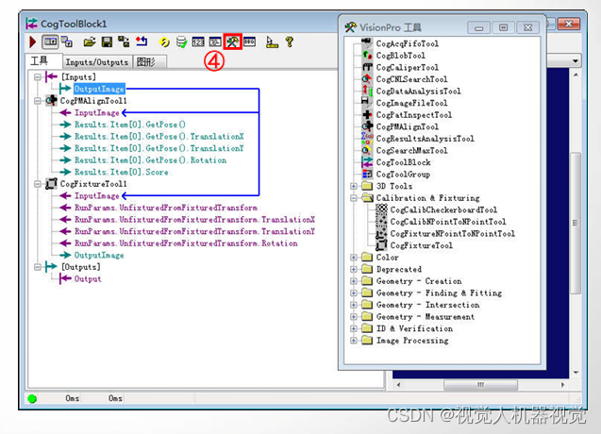
Task: Select CogCaliperTool in toolbox
Action: (x=407, y=68)
